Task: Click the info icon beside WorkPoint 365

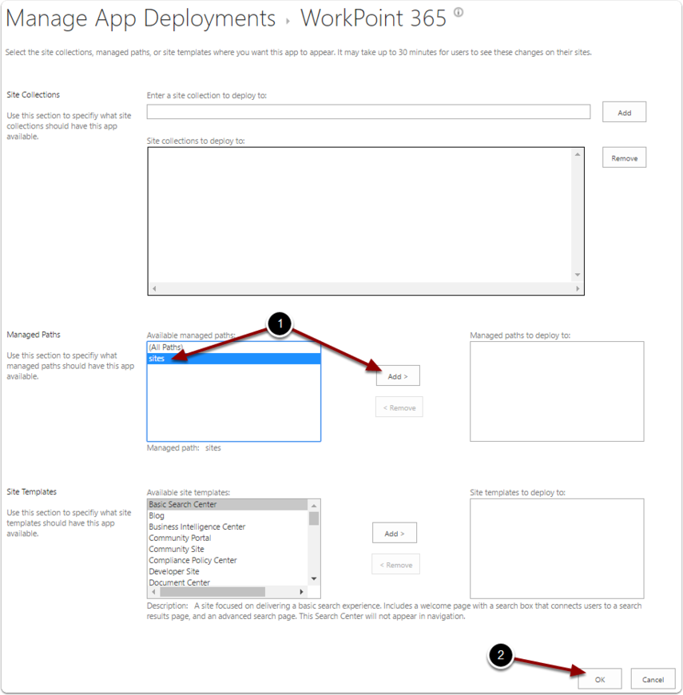Action: point(459,12)
